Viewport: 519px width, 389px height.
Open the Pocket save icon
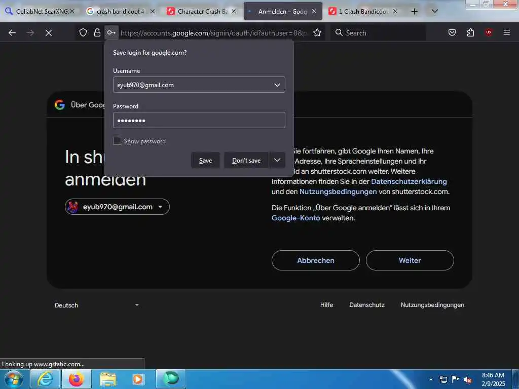pyautogui.click(x=452, y=33)
